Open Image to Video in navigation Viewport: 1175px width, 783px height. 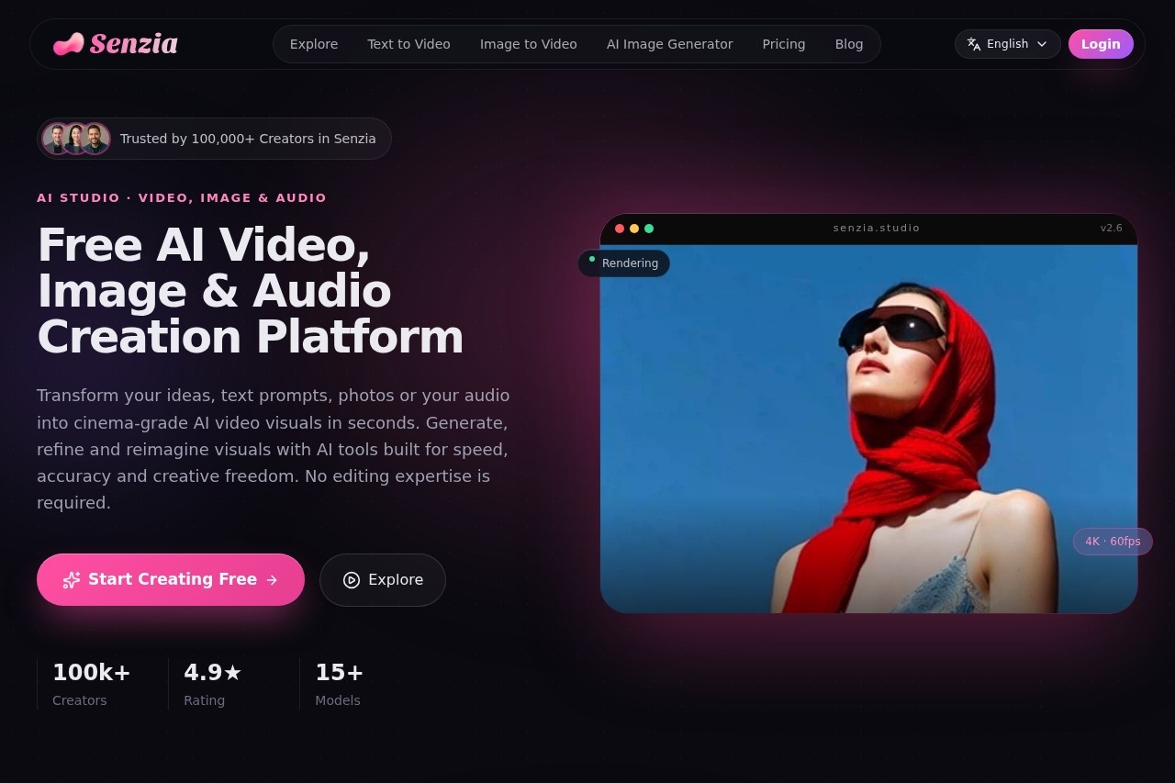pyautogui.click(x=529, y=44)
